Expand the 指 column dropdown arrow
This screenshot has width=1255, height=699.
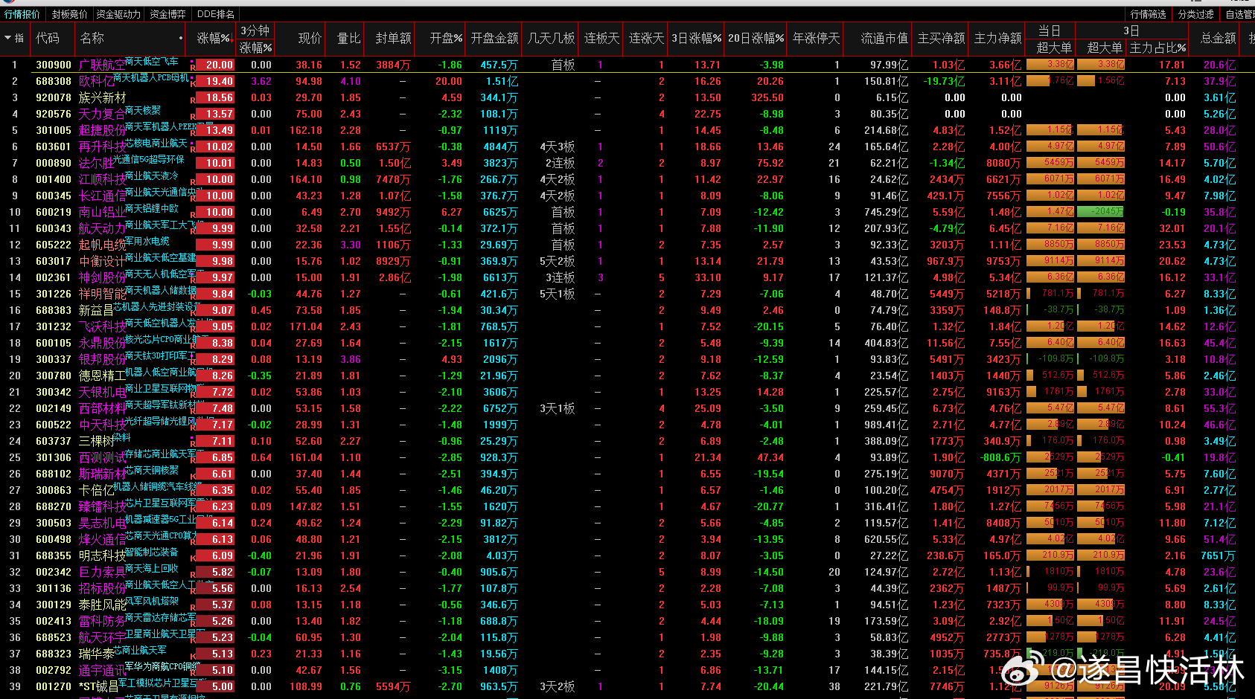(8, 38)
